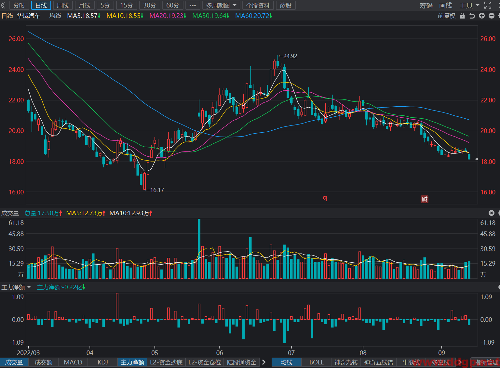Toggle the chart lock icon
Viewport: 500px width, 368px height.
462,16
